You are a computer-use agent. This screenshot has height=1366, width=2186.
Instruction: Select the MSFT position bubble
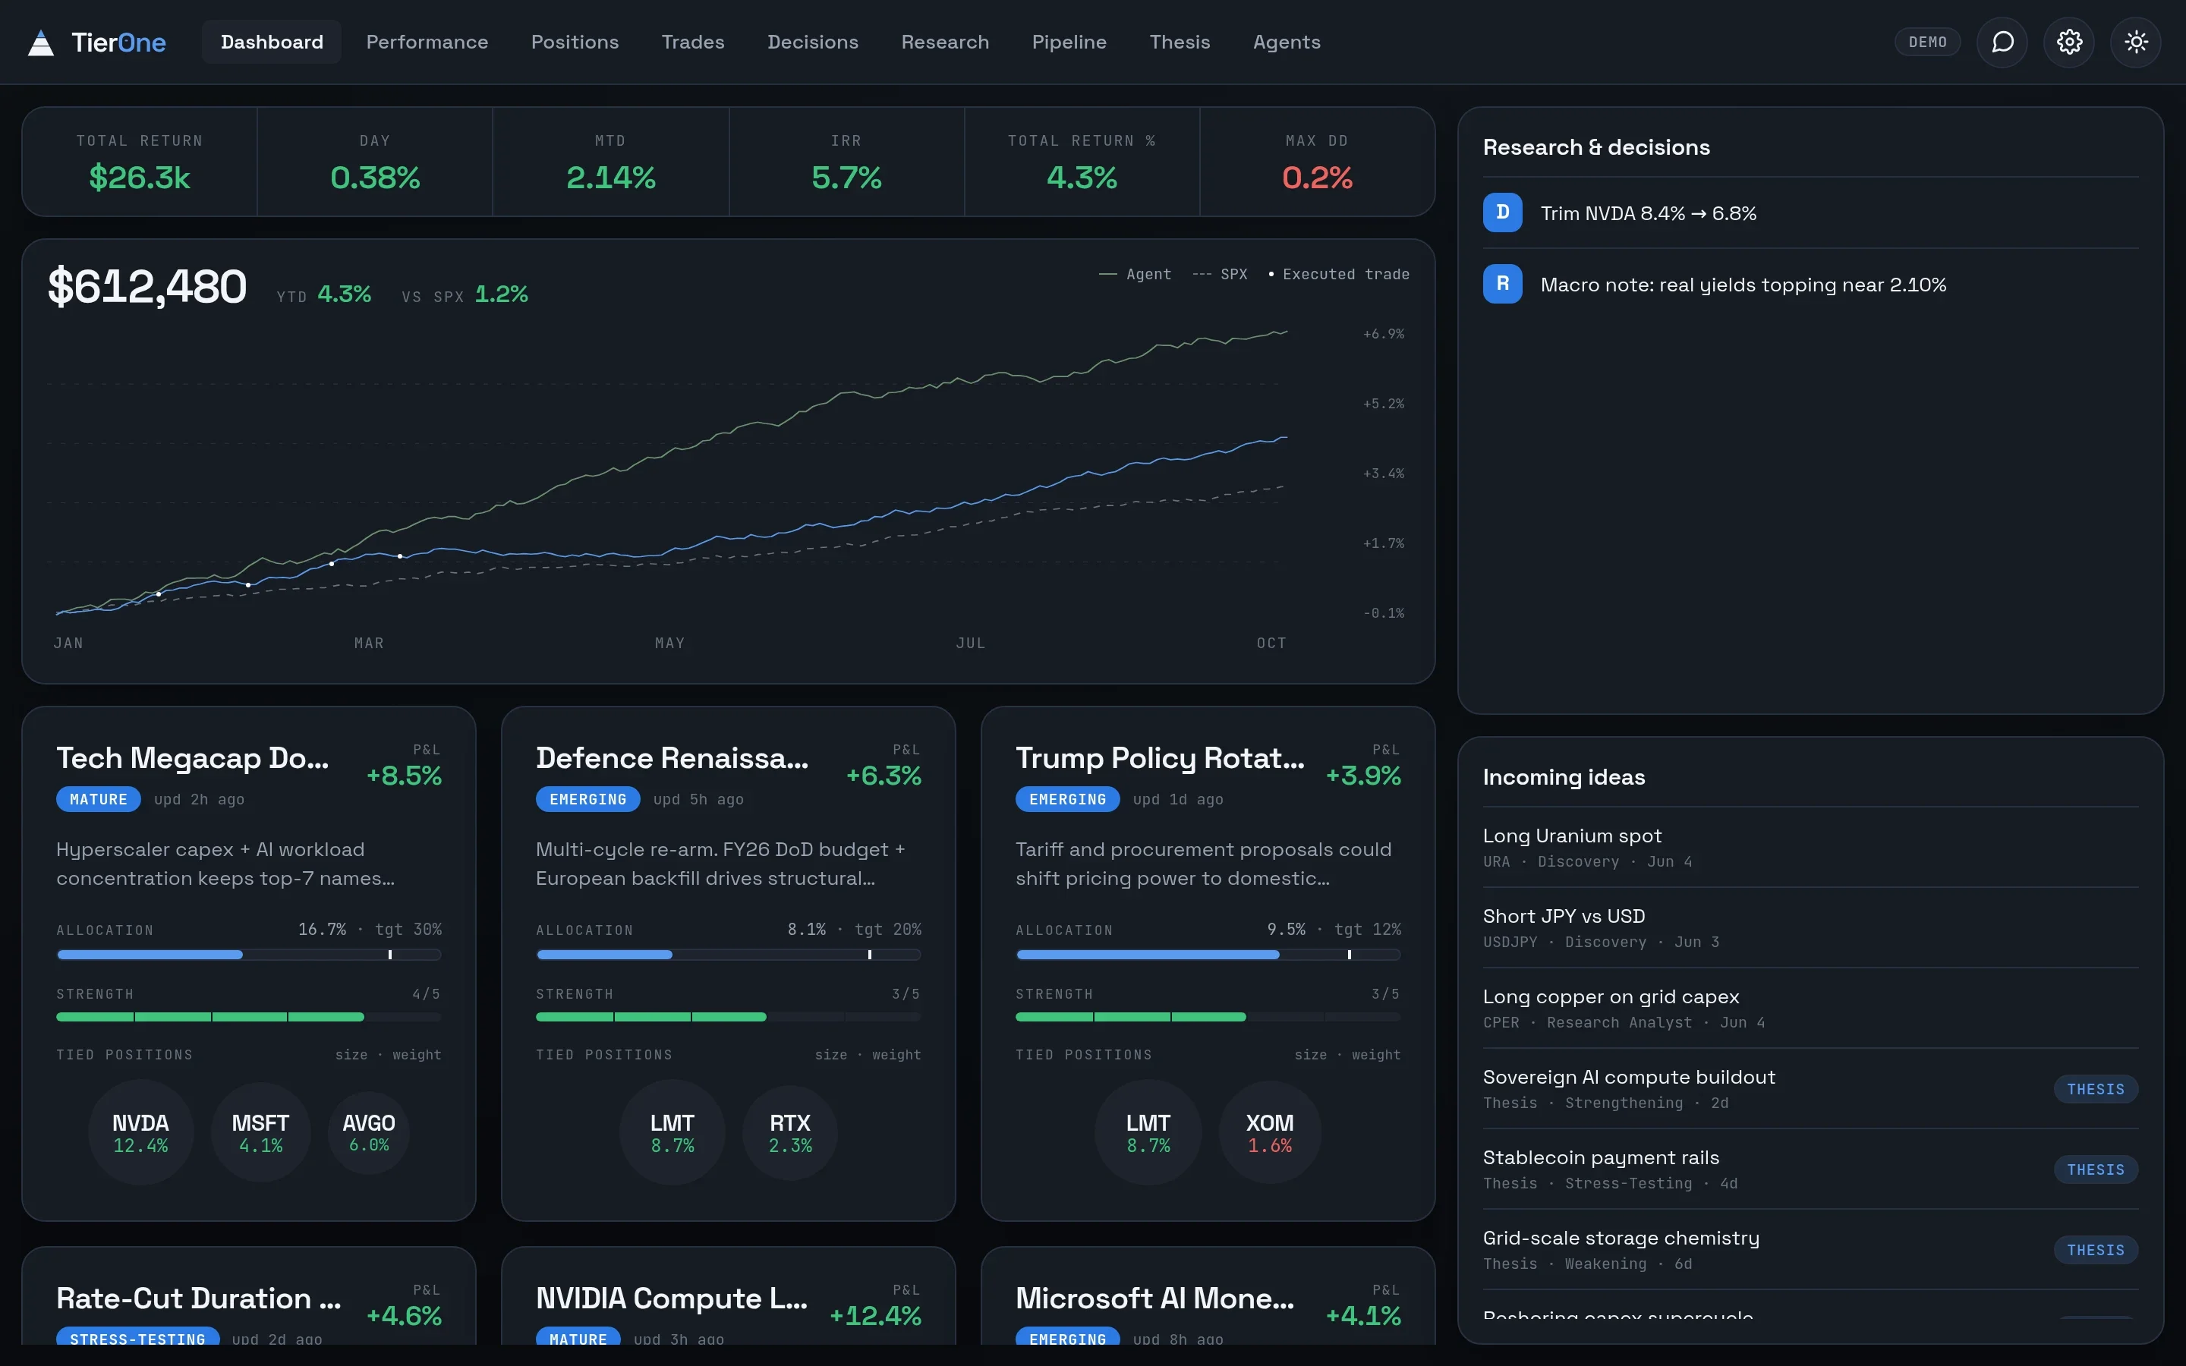[260, 1133]
